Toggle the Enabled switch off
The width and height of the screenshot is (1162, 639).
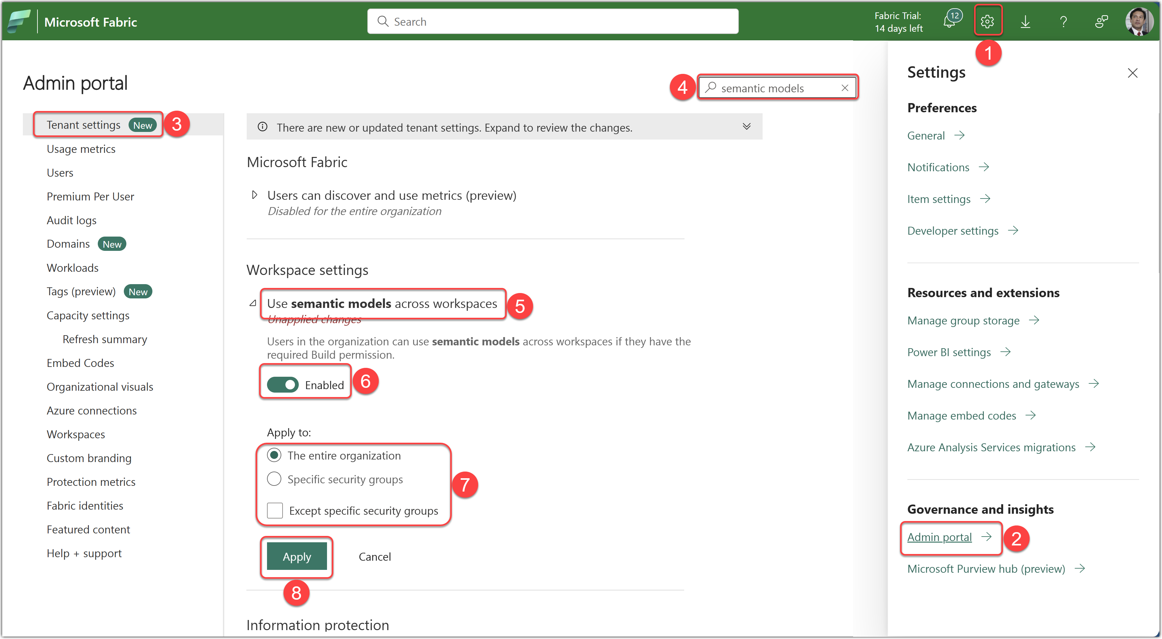tap(283, 385)
